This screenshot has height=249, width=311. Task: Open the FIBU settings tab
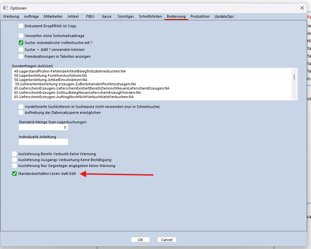click(90, 16)
